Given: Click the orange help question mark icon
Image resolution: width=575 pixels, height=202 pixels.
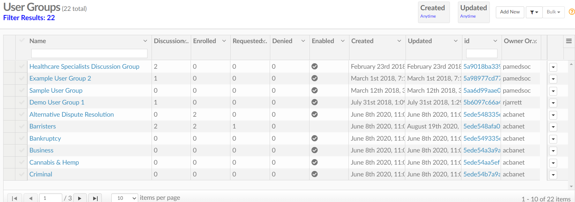Looking at the screenshot, I should [x=571, y=12].
